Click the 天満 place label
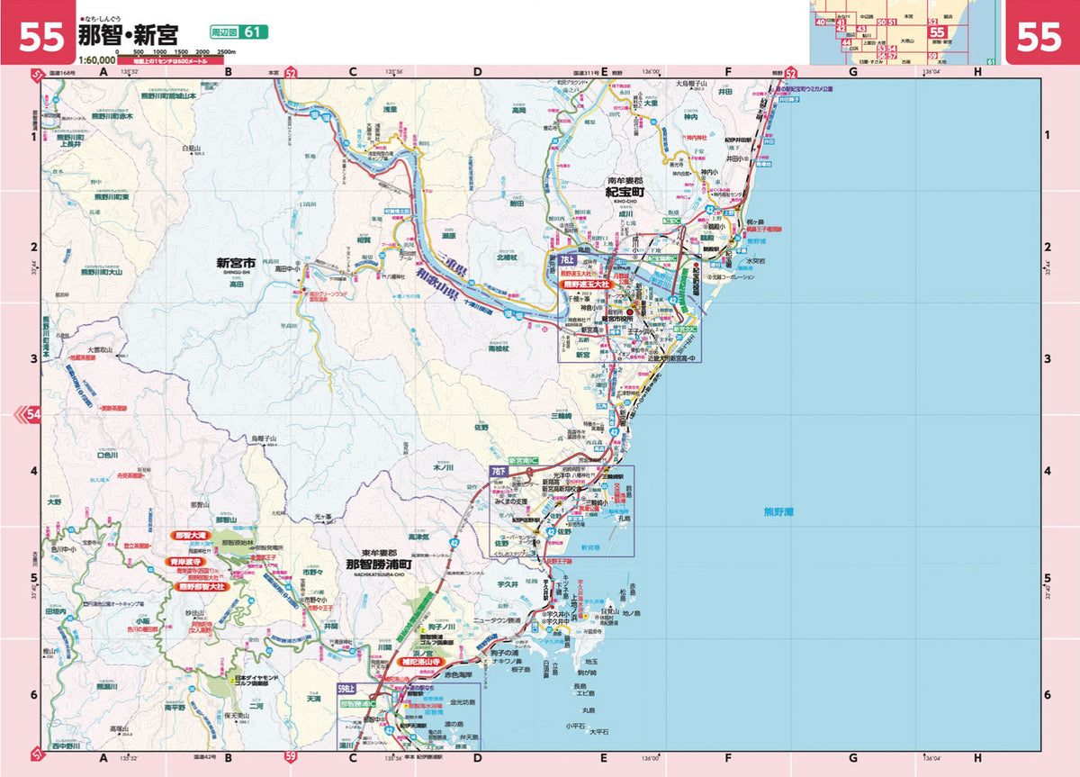The image size is (1080, 777). tap(312, 698)
